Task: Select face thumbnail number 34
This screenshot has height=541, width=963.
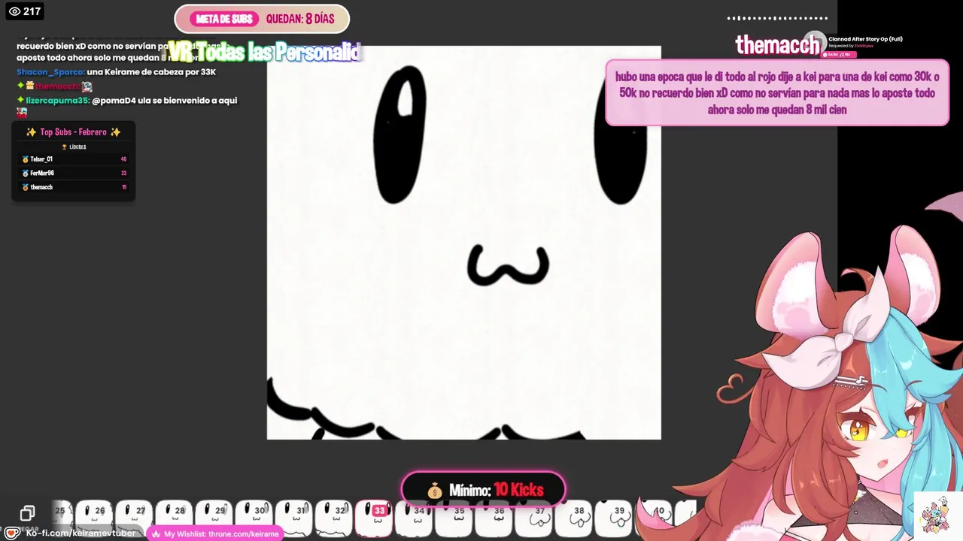Action: click(414, 519)
